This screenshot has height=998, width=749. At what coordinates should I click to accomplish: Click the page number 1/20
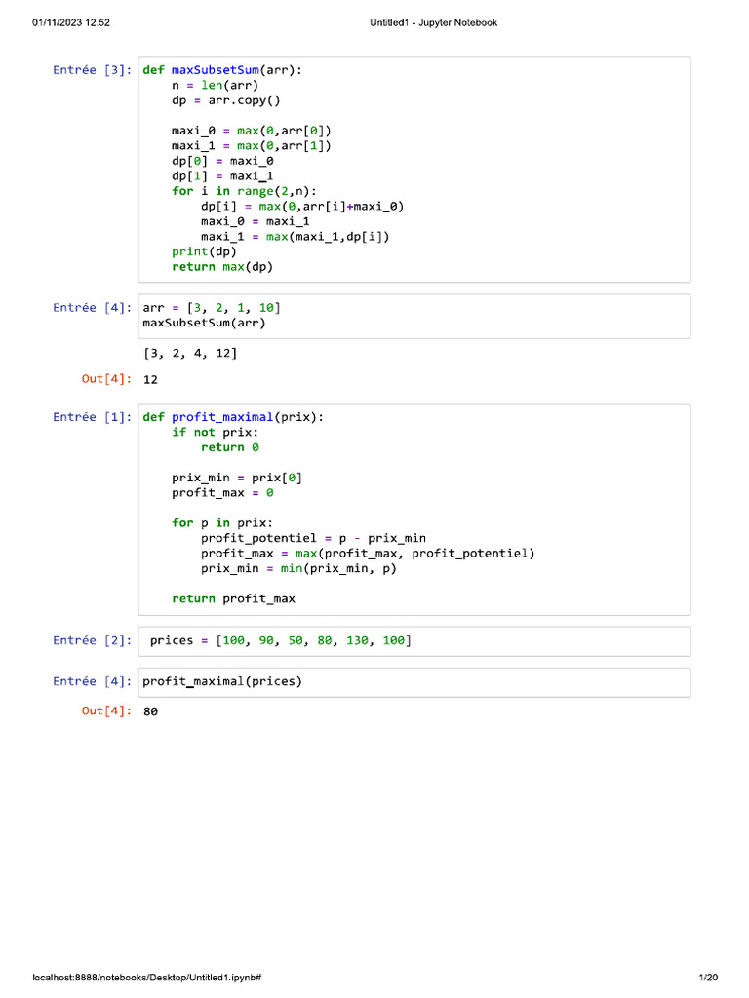[708, 977]
